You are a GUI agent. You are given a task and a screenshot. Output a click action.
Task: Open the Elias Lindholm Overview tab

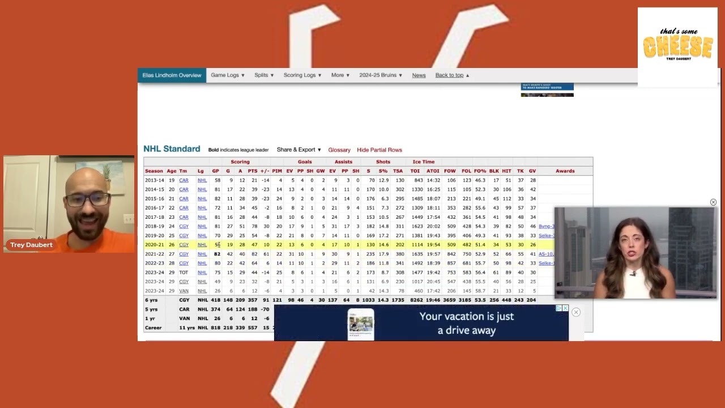pos(172,75)
